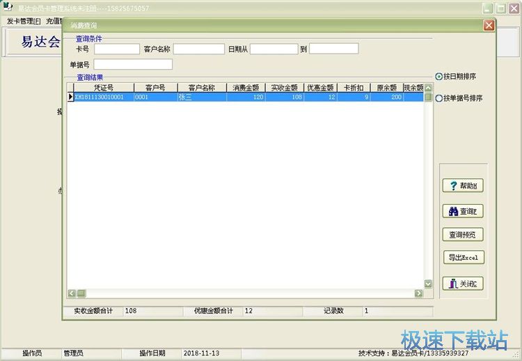
Task: Click horizontal scrollbar left arrow
Action: click(x=72, y=293)
